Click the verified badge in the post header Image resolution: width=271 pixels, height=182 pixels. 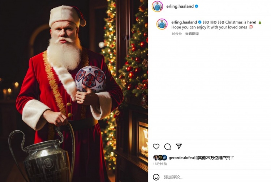tap(197, 6)
